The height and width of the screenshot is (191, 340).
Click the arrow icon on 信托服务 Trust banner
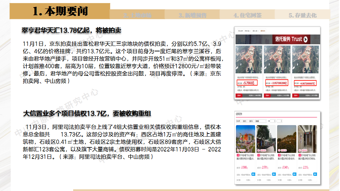click(x=305, y=40)
